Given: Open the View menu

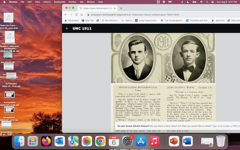Looking at the screenshot, I should 37,2.
